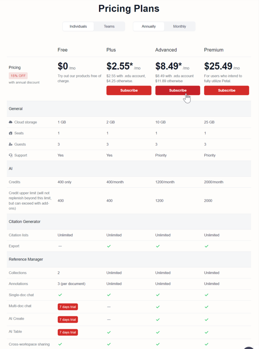Subscribe to the Plus plan
The height and width of the screenshot is (349, 259).
[x=129, y=90]
